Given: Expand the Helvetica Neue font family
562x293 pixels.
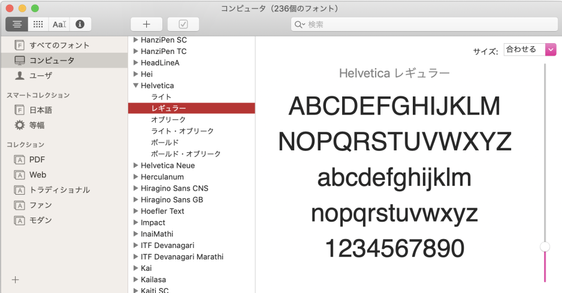Looking at the screenshot, I should click(136, 165).
